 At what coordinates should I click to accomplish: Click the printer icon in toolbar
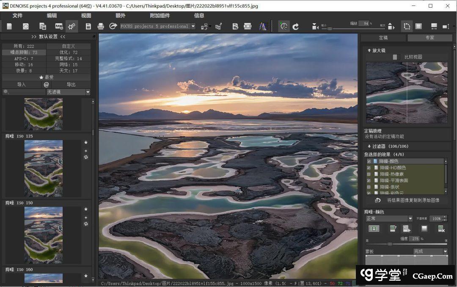click(101, 26)
